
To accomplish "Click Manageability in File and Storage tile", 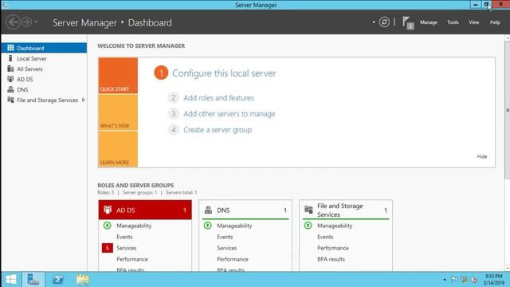I will click(x=335, y=226).
